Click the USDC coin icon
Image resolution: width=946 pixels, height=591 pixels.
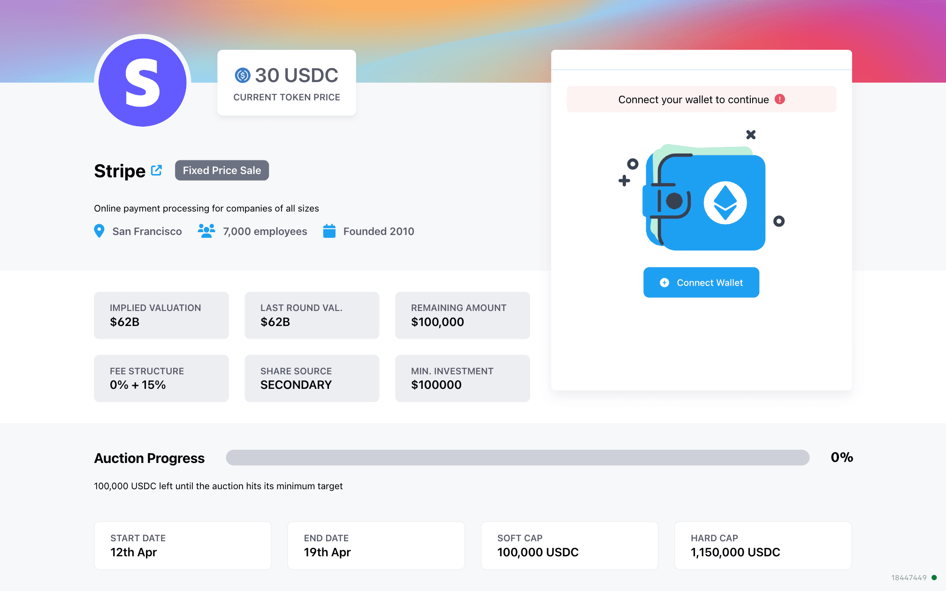(243, 75)
